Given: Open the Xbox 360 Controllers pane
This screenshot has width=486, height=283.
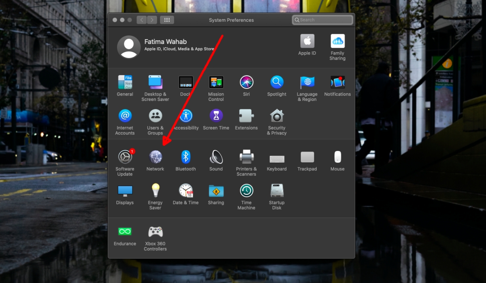Looking at the screenshot, I should point(155,231).
